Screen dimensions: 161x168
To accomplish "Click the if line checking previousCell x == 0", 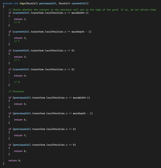I will pos(42,129).
